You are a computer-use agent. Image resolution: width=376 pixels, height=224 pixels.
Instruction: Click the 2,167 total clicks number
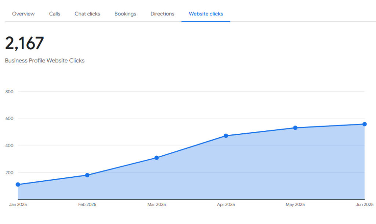tap(25, 43)
